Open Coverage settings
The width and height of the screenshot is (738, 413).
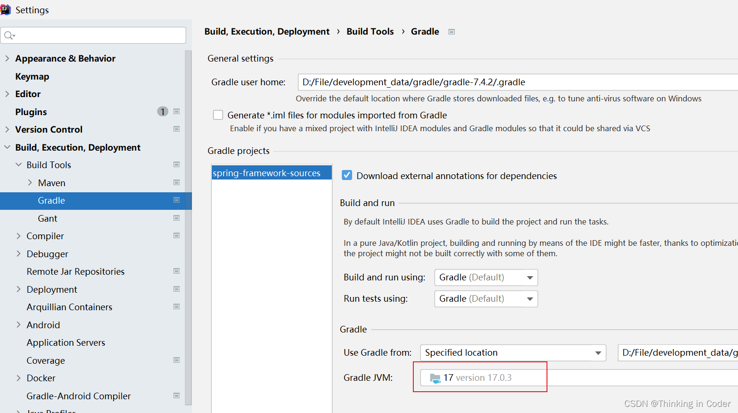[x=46, y=360]
